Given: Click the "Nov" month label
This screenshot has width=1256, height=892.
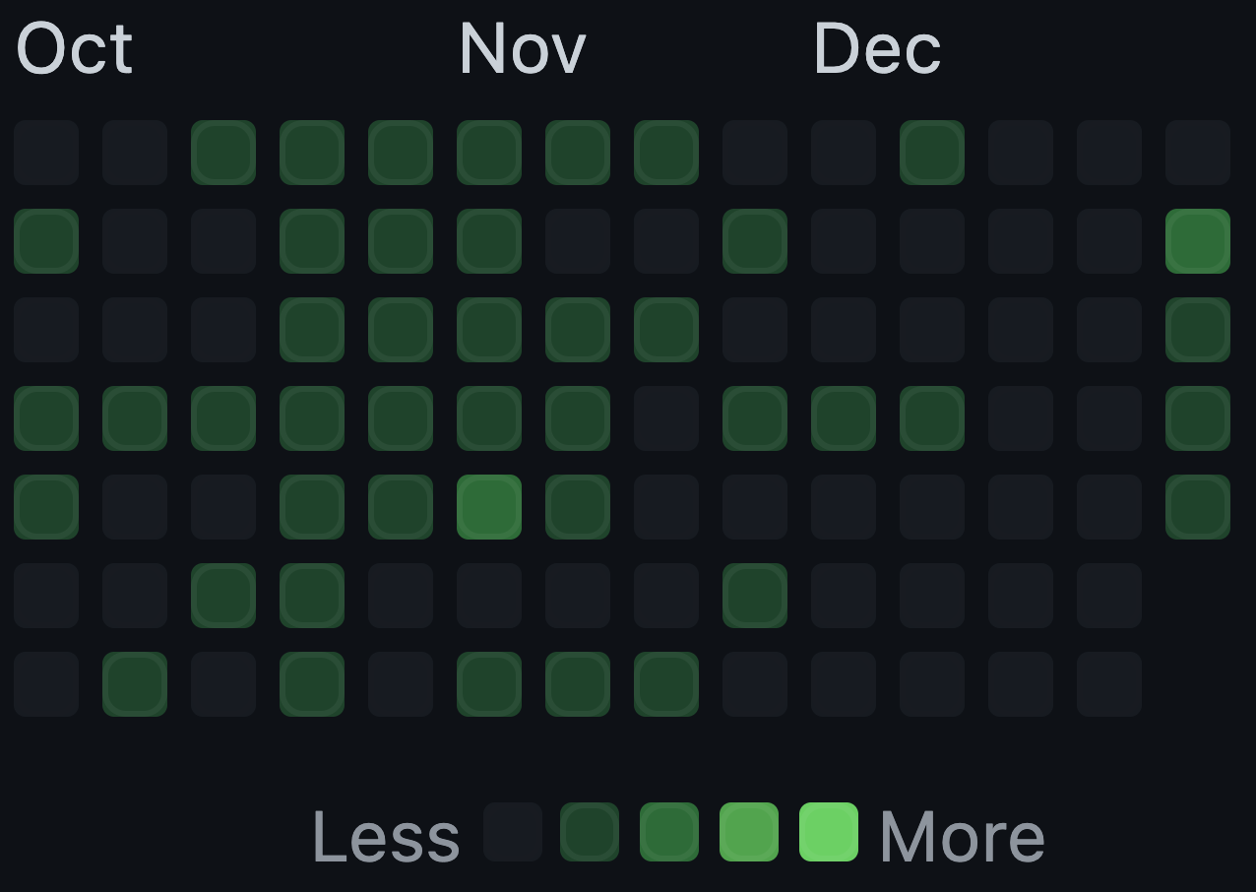Looking at the screenshot, I should tap(522, 49).
